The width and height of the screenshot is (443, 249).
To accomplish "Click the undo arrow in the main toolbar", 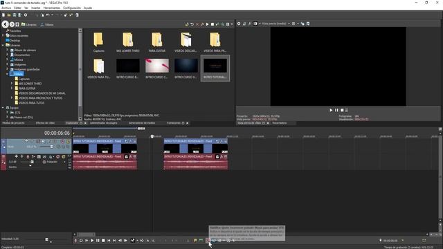I will (x=48, y=15).
